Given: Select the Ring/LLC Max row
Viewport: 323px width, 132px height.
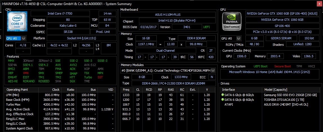Looking at the screenshot, I should tap(60, 119).
